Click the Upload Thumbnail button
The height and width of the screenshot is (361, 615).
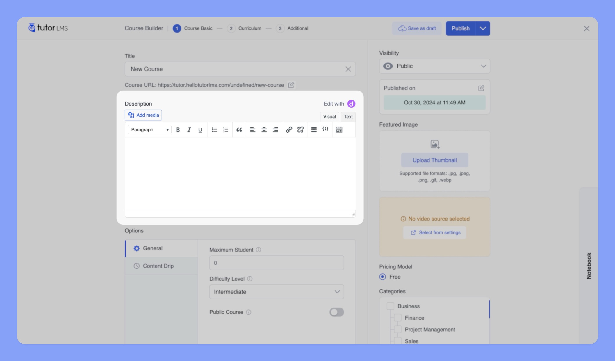[x=434, y=159]
